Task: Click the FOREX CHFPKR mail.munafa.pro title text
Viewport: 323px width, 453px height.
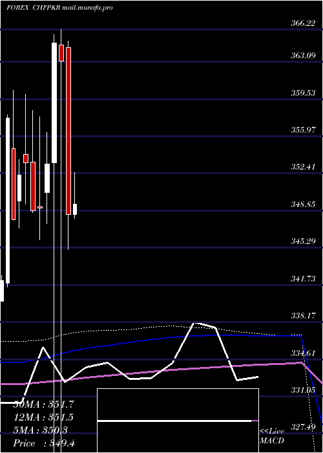Action: pyautogui.click(x=59, y=8)
